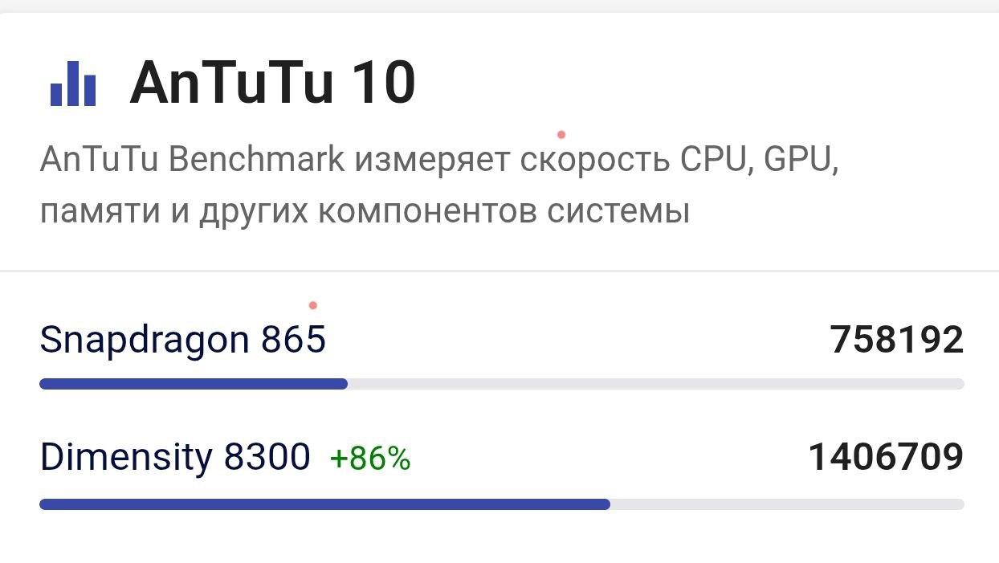Click the Snapdragon 865 label

tap(183, 340)
